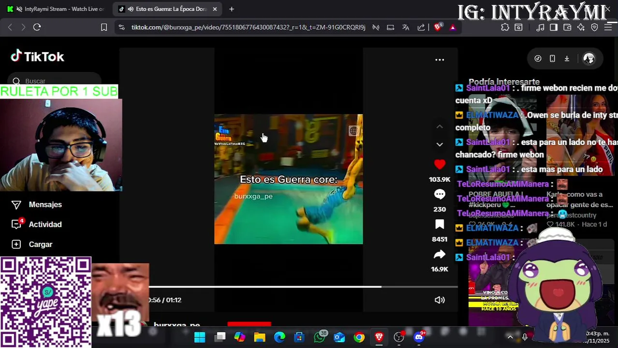Screen dimensions: 618x348
Task: Go back in browser history
Action: tap(10, 28)
